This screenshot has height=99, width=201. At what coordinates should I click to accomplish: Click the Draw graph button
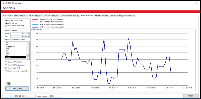tap(17, 88)
